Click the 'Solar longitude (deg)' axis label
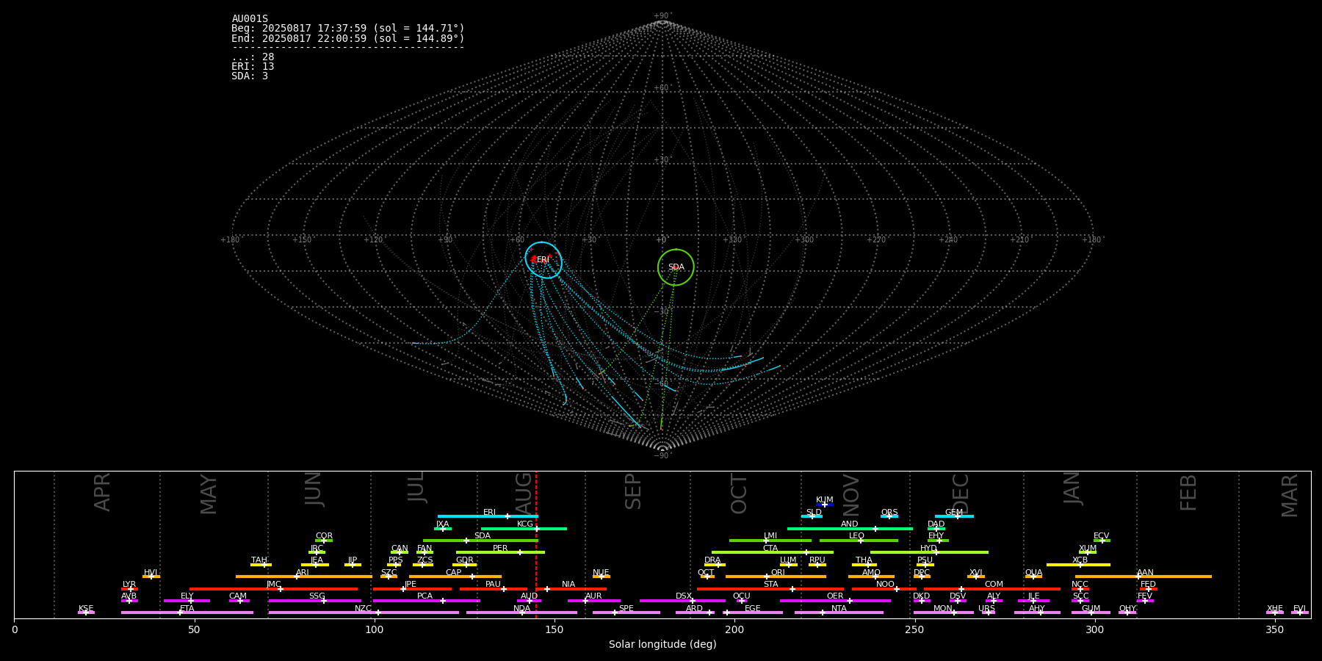This screenshot has width=1322, height=661. tap(662, 645)
